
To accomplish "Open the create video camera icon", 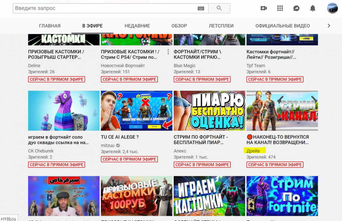I will 264,8.
